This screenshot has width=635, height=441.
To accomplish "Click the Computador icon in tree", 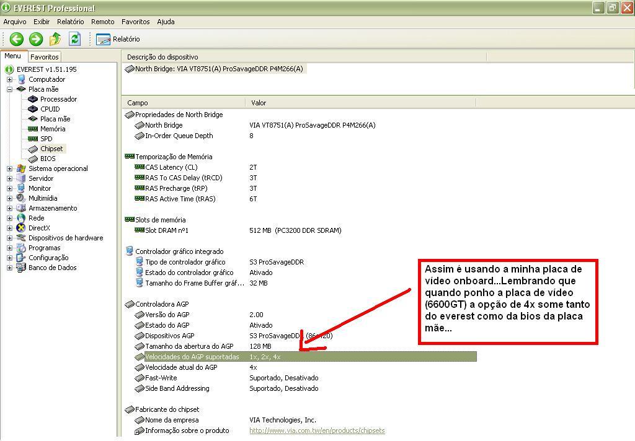I will [21, 79].
